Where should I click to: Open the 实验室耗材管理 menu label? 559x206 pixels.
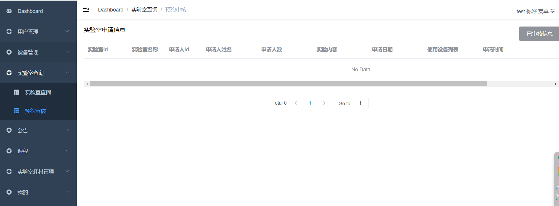click(36, 172)
